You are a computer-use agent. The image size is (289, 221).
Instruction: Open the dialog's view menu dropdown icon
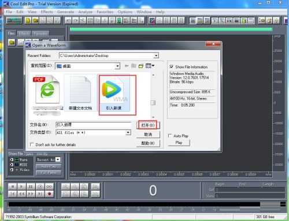(x=150, y=66)
